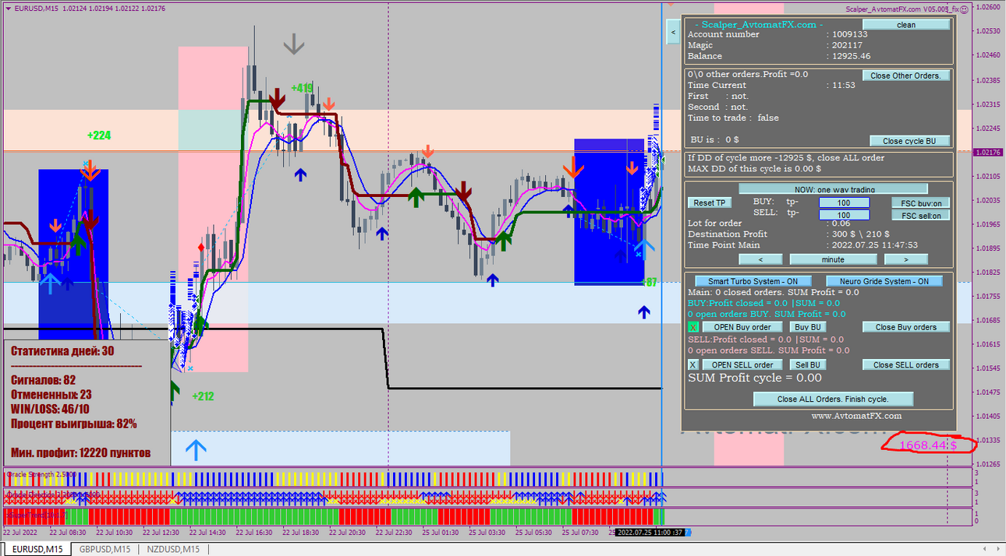Click the Destination Profit 300 $ \ 210 $ value
1006x556 pixels.
pos(860,234)
